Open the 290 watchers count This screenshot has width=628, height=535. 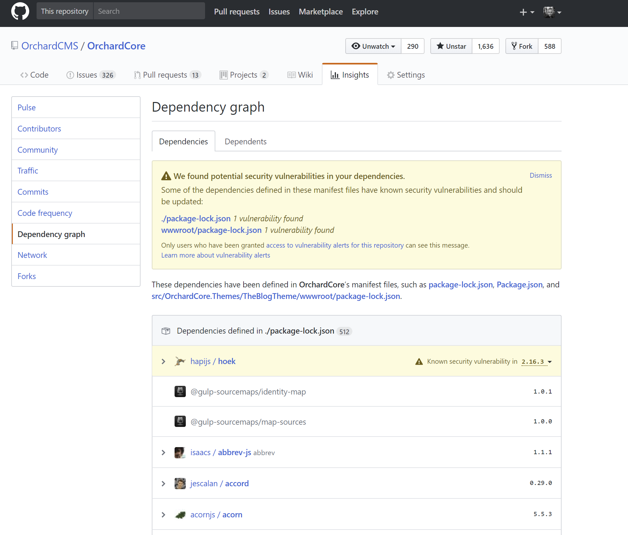pyautogui.click(x=413, y=46)
